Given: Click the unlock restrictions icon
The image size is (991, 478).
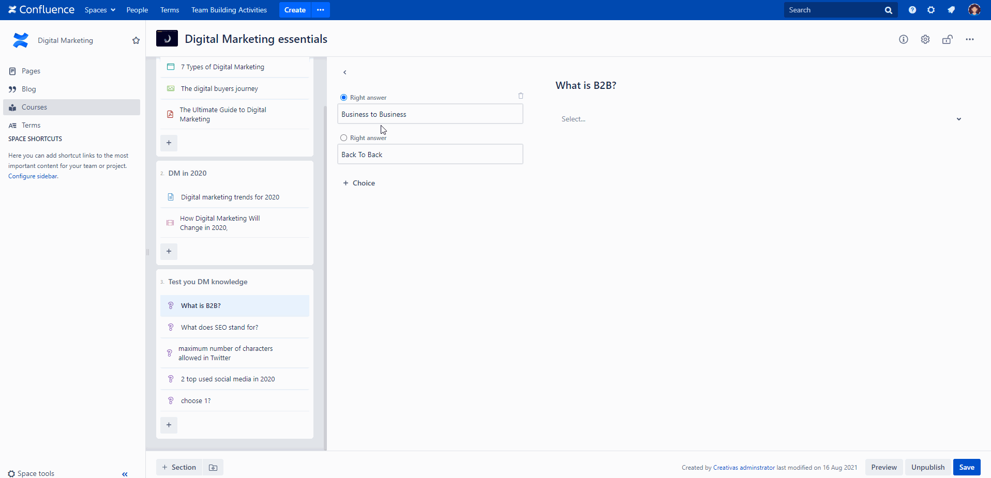Looking at the screenshot, I should 947,39.
